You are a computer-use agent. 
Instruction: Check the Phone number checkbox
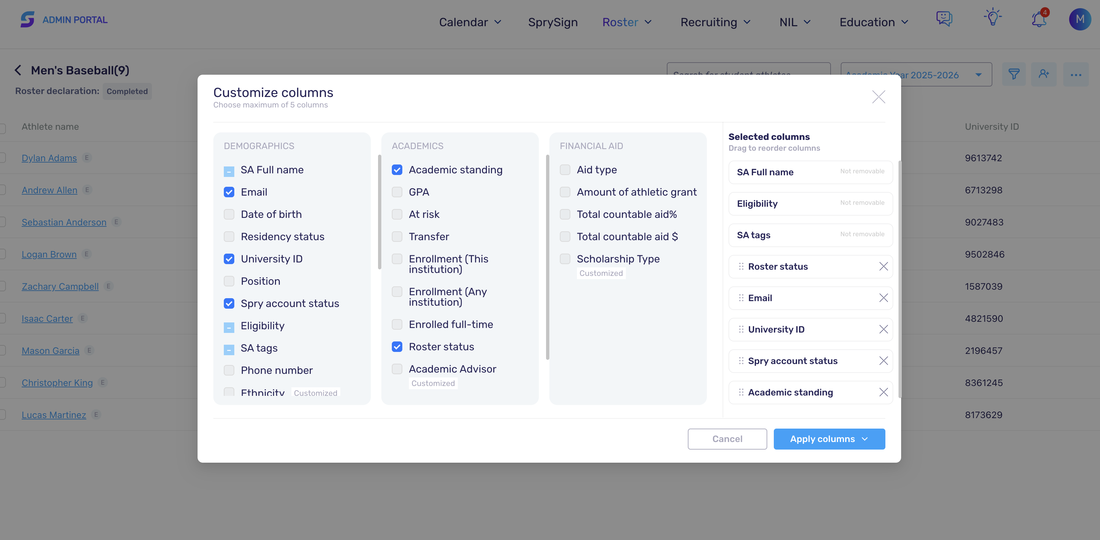tap(229, 370)
